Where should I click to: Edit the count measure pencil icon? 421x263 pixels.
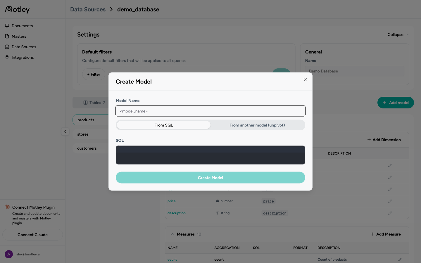(x=400, y=259)
